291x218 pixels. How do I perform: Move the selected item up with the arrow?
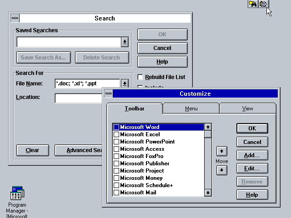tap(221, 151)
